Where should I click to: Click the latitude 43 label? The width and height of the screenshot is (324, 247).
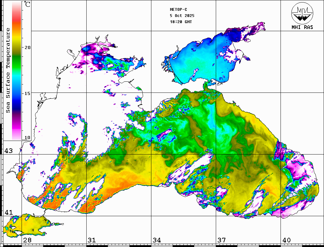coord(8,151)
